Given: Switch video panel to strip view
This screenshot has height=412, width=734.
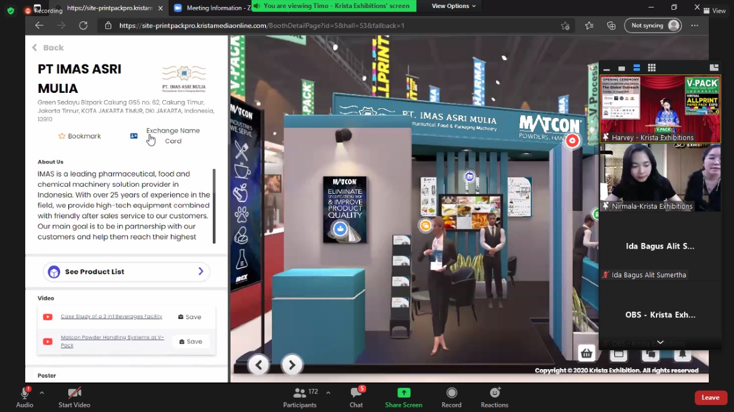Looking at the screenshot, I should pos(637,68).
